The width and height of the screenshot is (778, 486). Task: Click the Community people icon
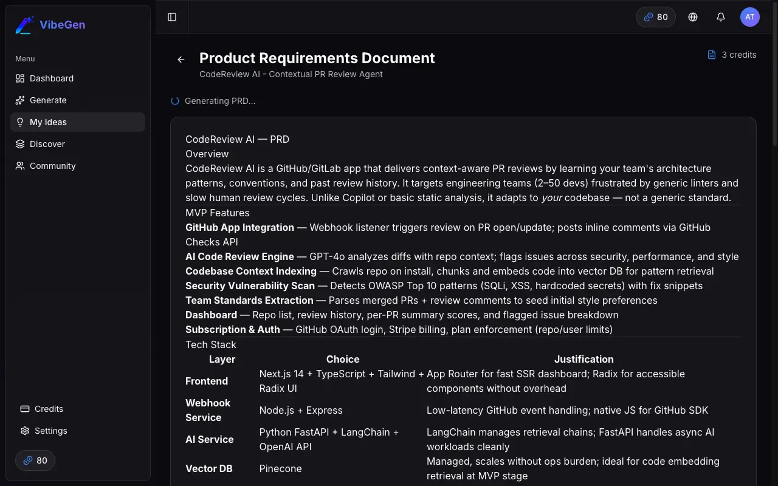pos(20,166)
